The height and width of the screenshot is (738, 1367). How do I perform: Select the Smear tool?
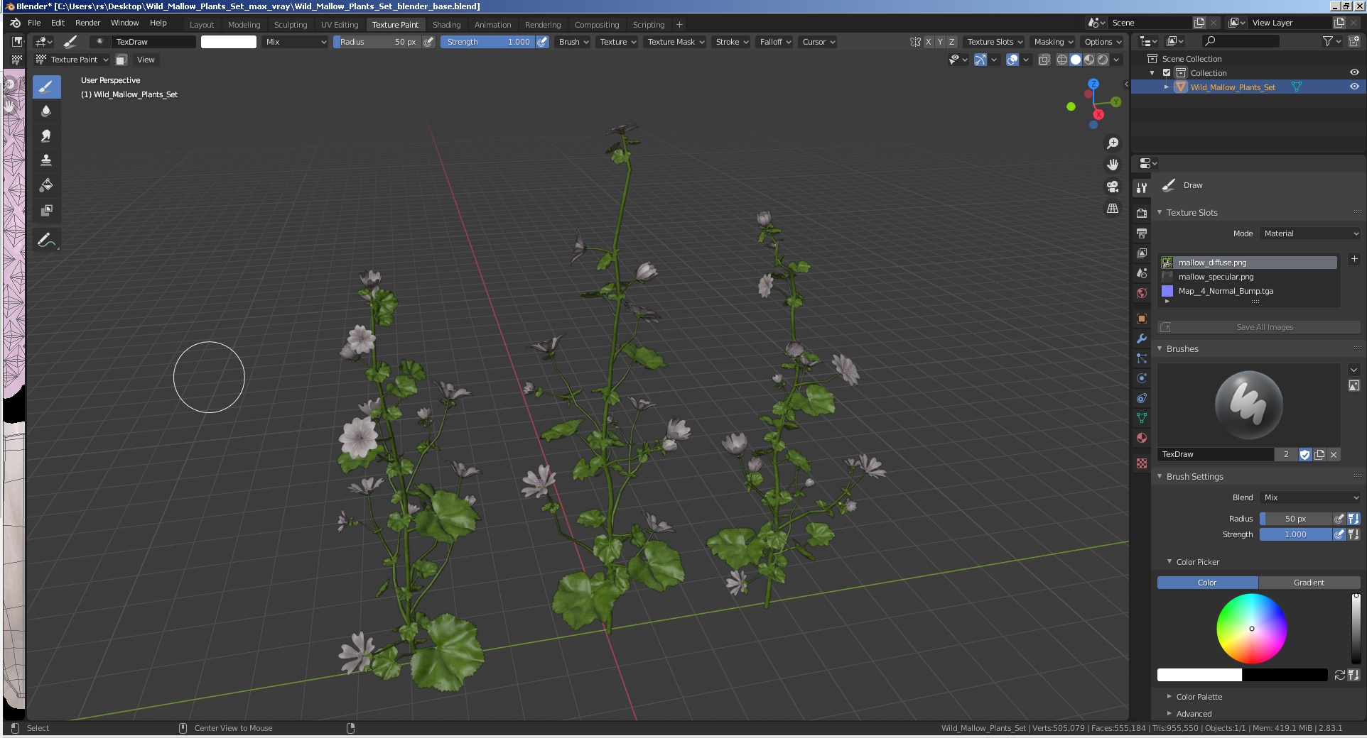point(46,136)
